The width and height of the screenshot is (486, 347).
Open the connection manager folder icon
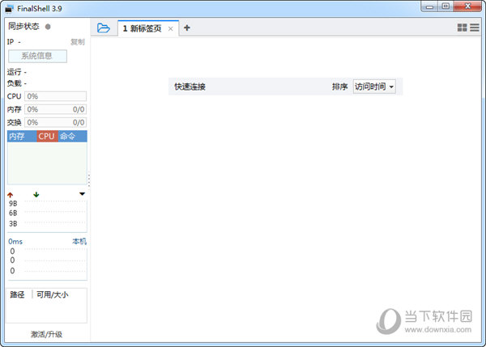coord(103,28)
